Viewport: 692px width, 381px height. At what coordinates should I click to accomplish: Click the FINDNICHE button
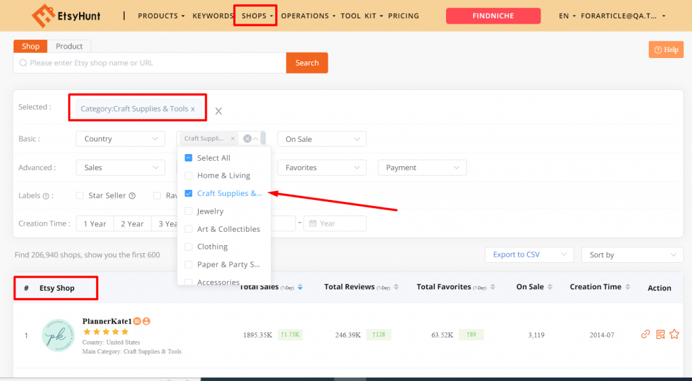[x=493, y=16]
